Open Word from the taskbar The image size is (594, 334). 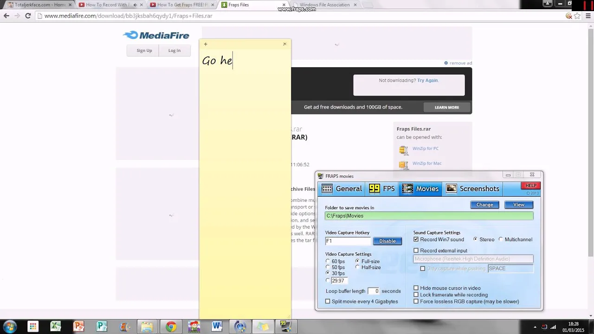click(x=217, y=327)
